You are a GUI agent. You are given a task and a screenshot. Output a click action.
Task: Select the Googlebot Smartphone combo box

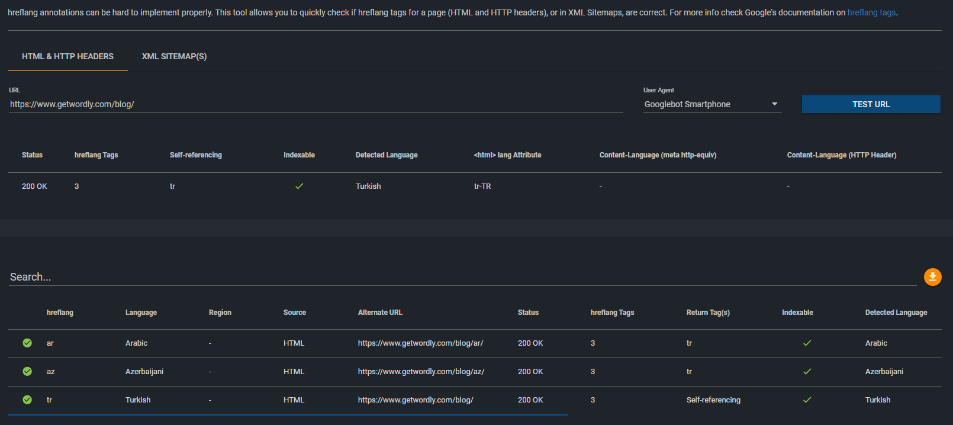point(704,104)
